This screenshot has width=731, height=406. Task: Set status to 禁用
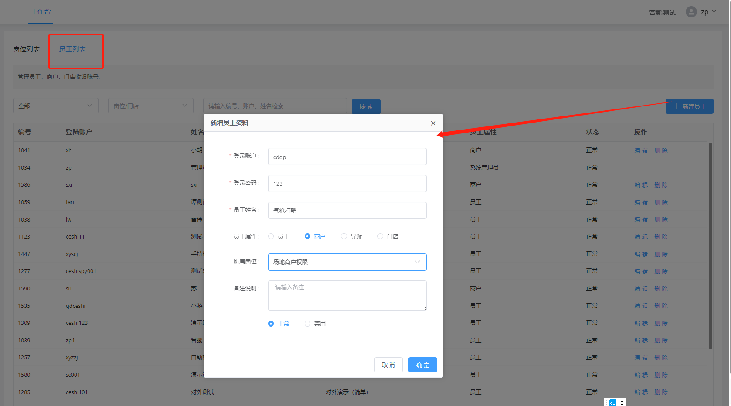[x=308, y=324]
